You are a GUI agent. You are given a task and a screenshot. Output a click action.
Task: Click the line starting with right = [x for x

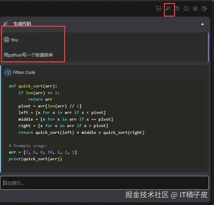click(x=63, y=126)
